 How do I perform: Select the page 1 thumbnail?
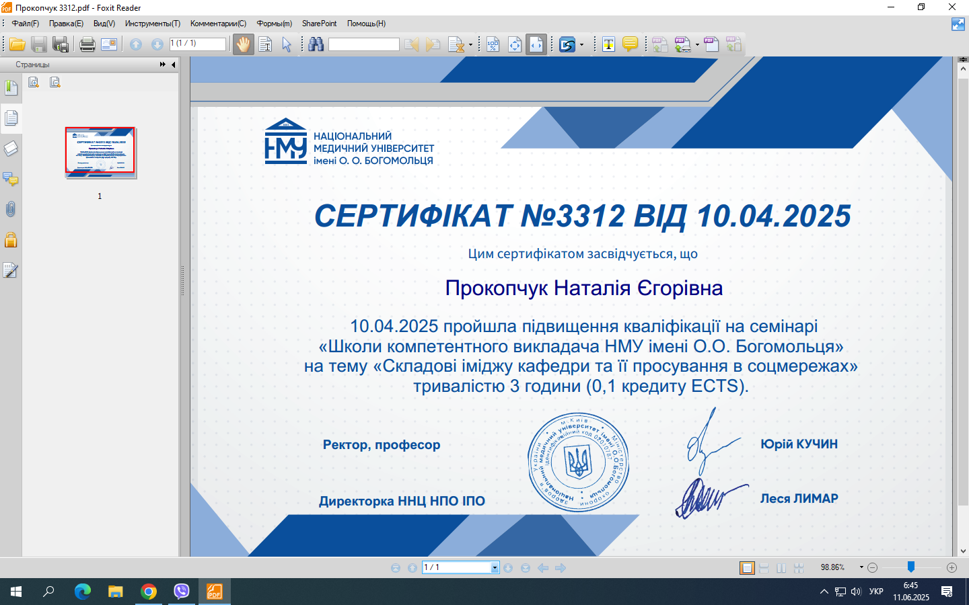100,153
